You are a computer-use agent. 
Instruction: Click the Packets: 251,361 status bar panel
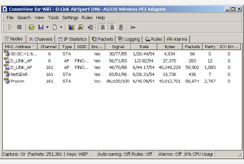pos(62,154)
